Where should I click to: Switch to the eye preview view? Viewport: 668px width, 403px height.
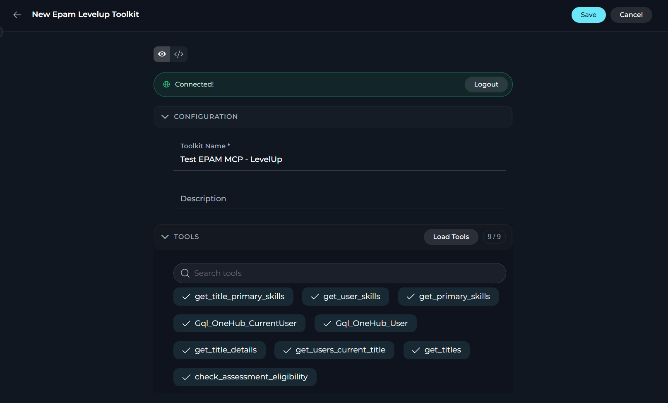click(162, 54)
